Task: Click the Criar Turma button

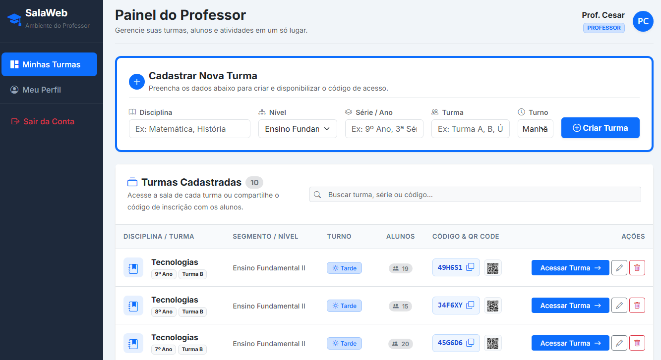Action: 601,128
